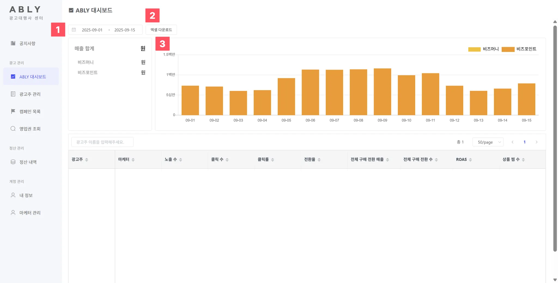
Task: Click the 09-09 bar in chart
Action: coord(382,92)
